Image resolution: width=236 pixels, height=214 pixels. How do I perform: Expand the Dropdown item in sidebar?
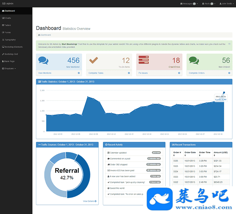click(9, 68)
